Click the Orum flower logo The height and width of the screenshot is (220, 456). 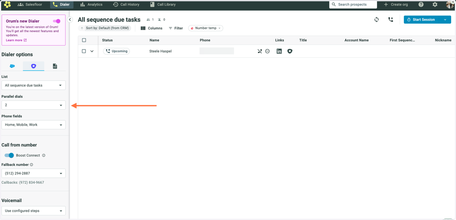[7, 5]
